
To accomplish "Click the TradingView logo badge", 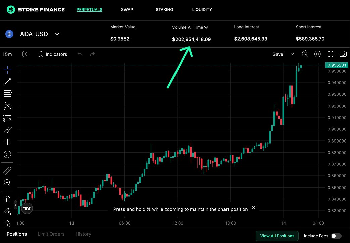I will pos(27,208).
